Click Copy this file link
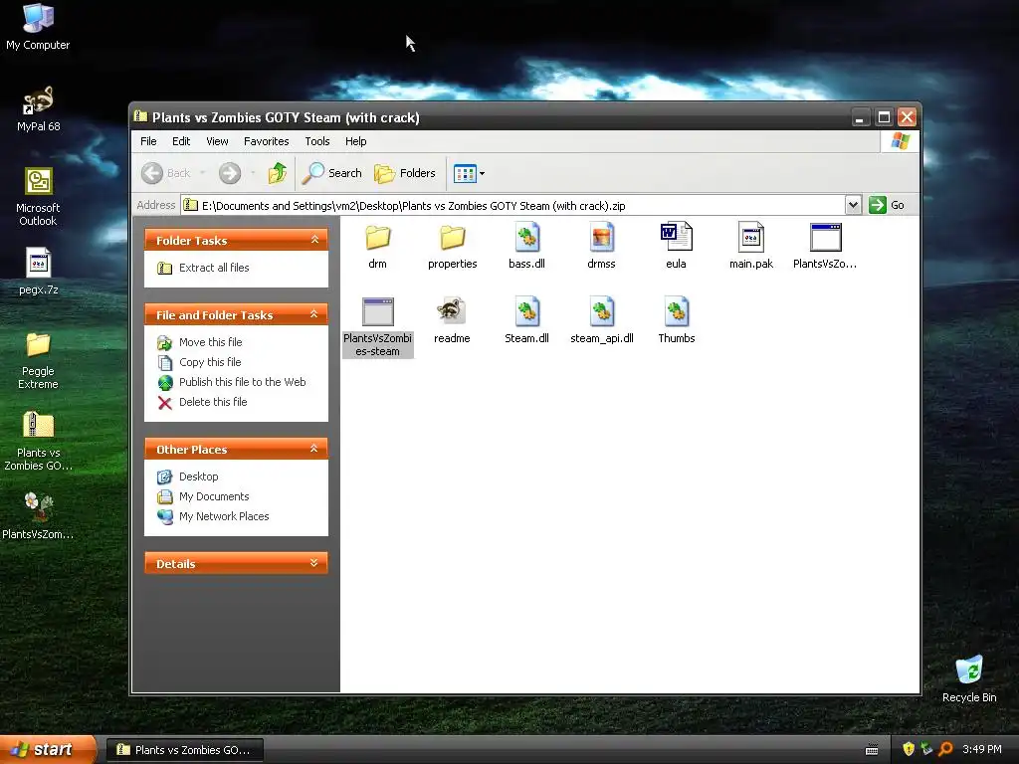Screen dimensions: 1019x764 tap(210, 362)
